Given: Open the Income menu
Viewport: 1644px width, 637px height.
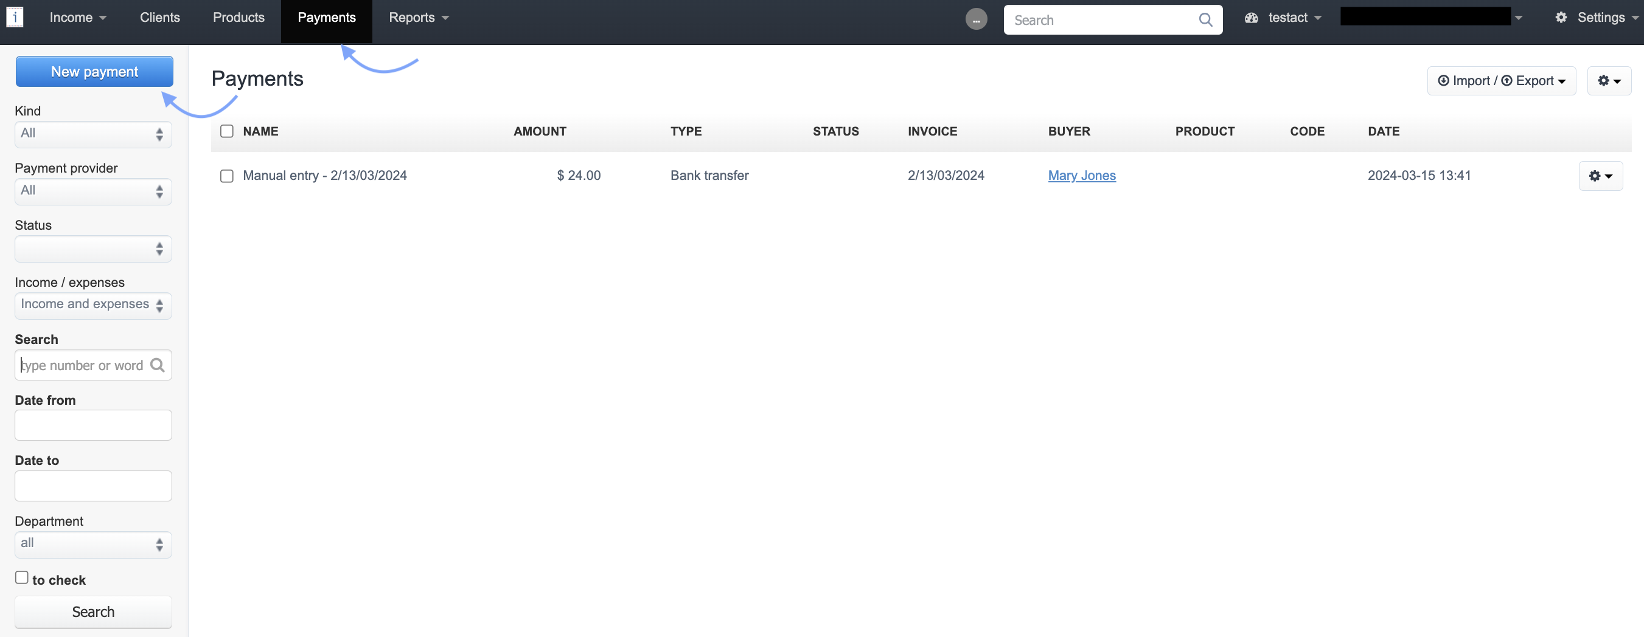Looking at the screenshot, I should (x=78, y=18).
